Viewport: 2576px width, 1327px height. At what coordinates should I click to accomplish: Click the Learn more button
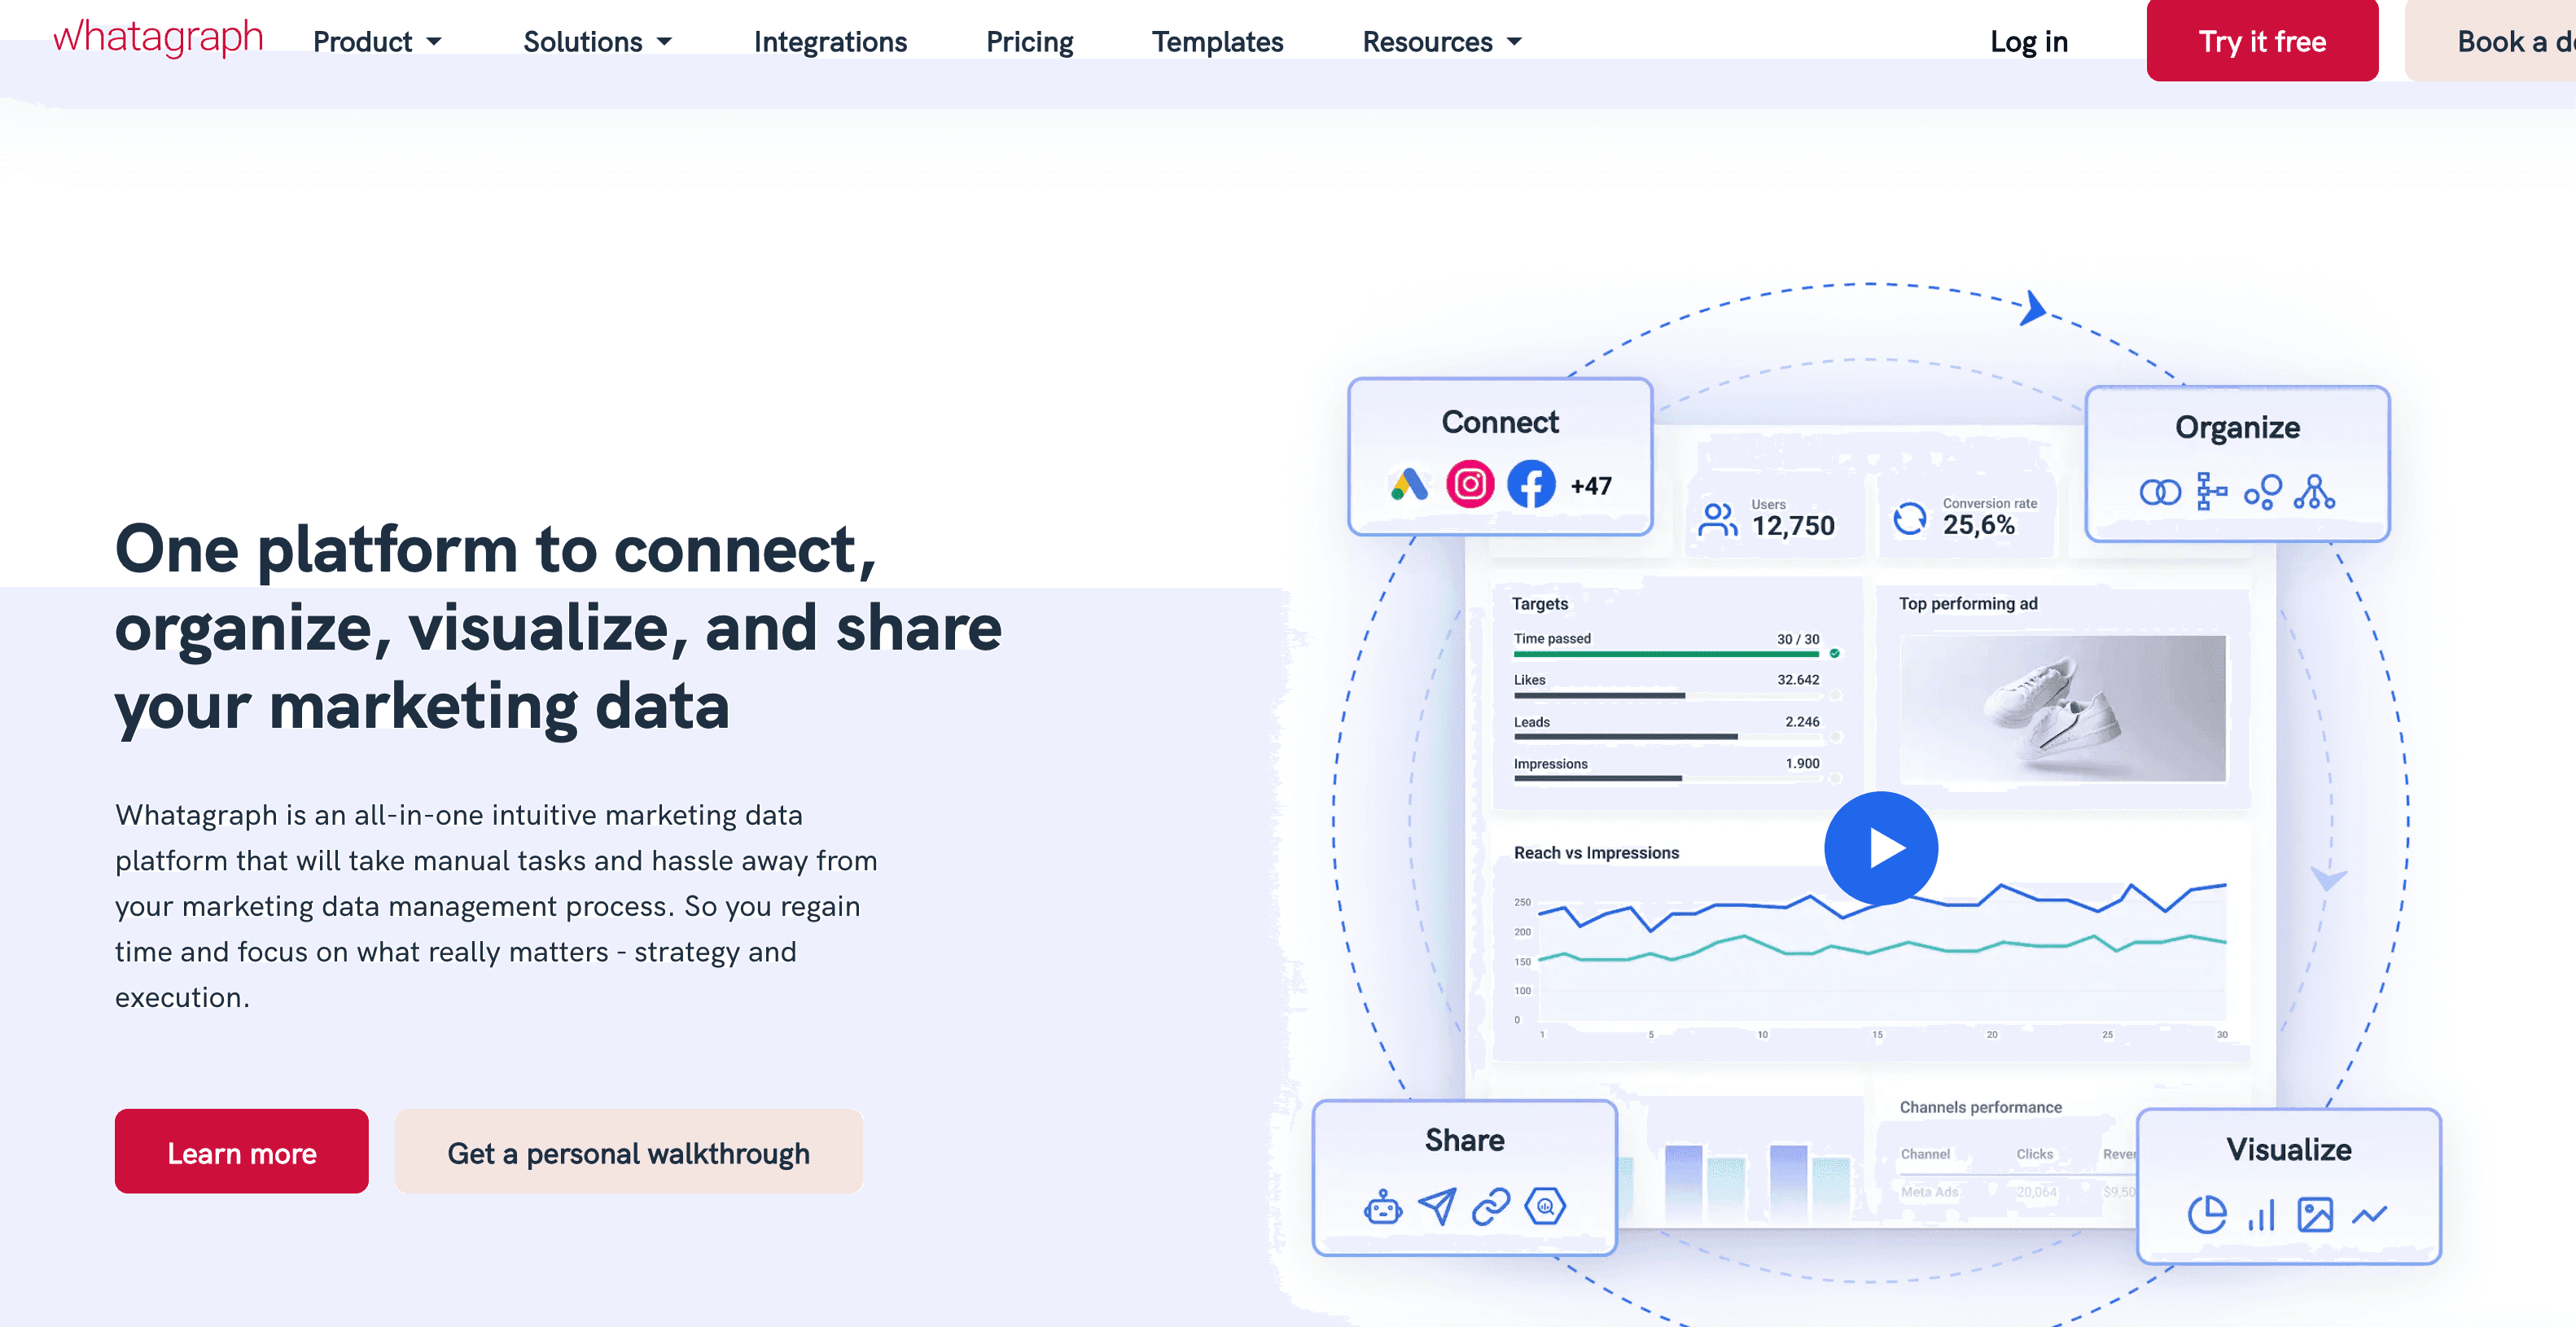(241, 1151)
